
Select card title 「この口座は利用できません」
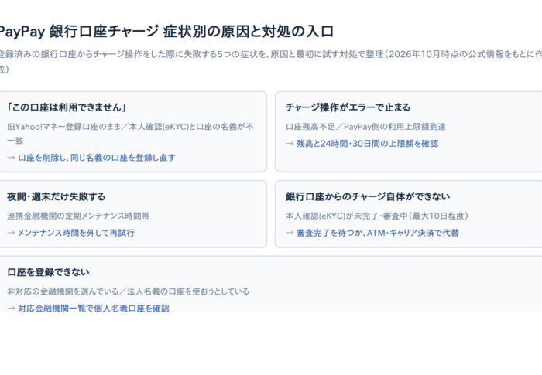coord(67,107)
